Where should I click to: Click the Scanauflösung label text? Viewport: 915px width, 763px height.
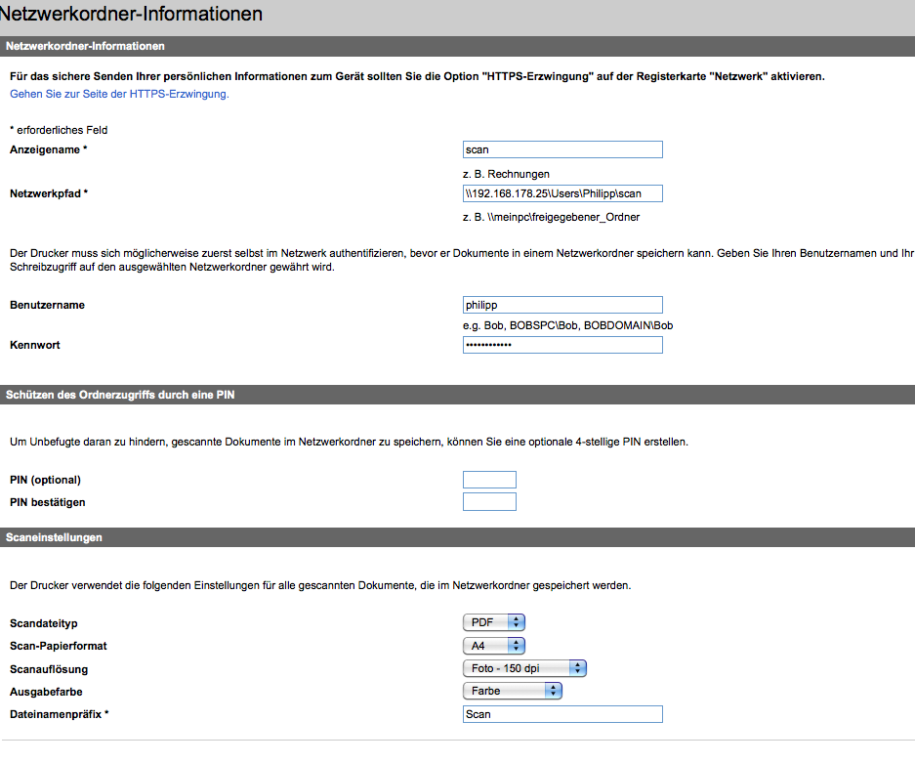[49, 669]
